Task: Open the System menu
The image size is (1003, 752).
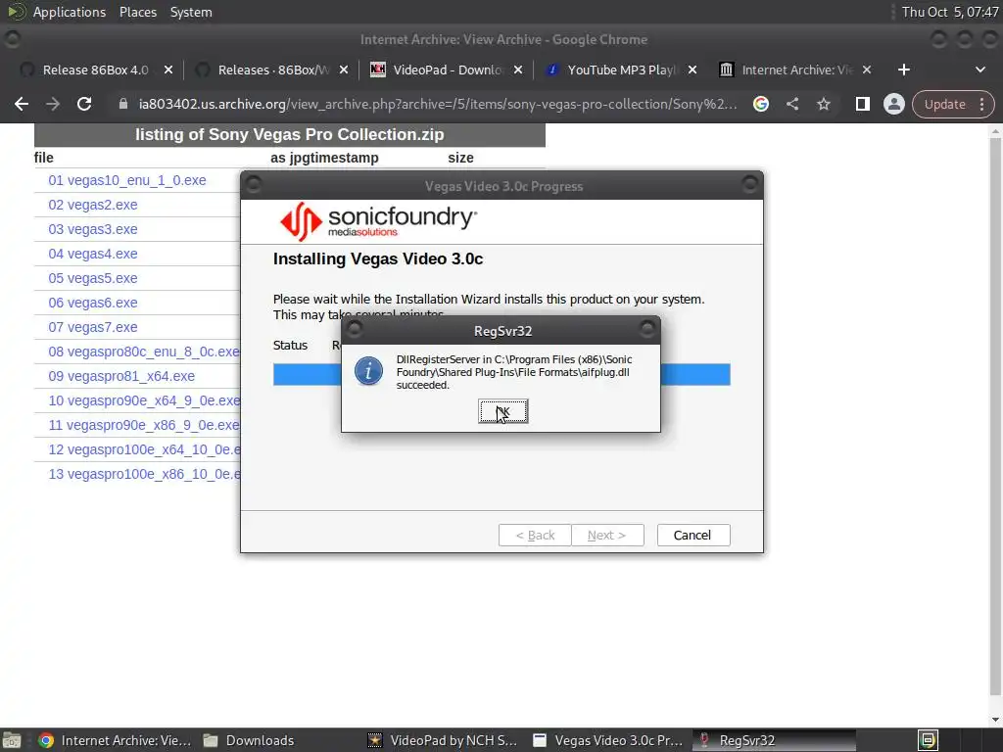Action: coord(191,12)
